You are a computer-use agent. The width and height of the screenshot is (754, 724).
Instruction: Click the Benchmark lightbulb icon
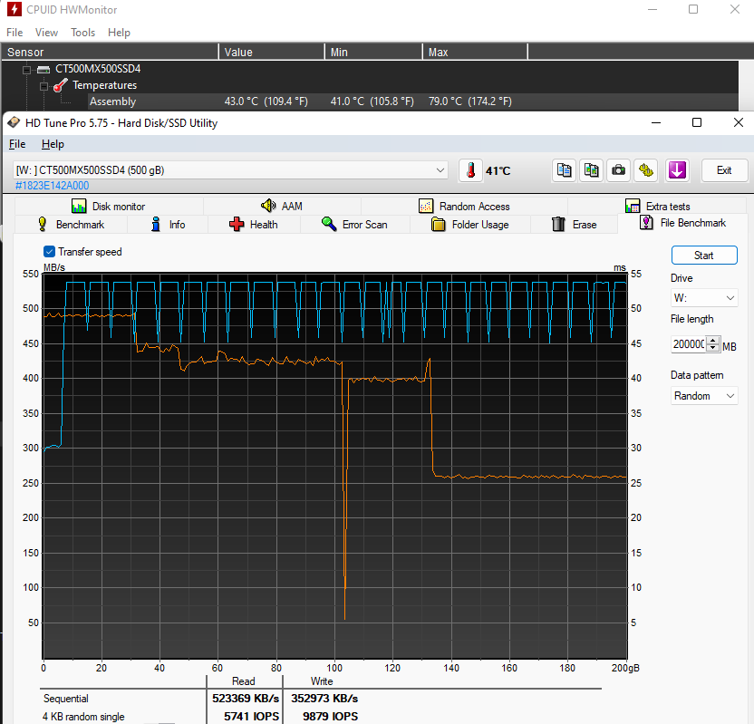[x=43, y=224]
